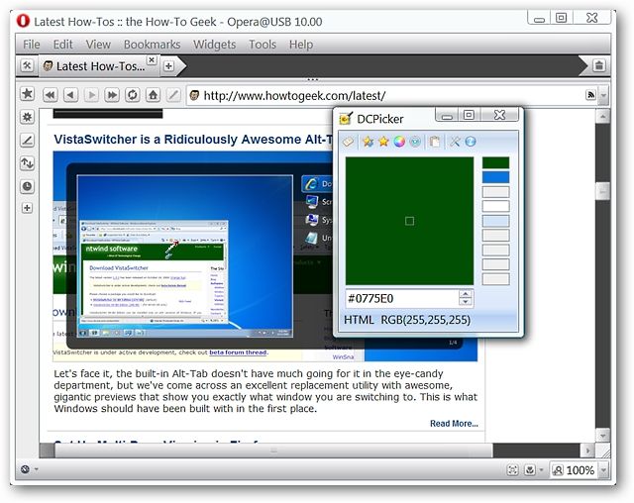Click the address bar URL field
The height and width of the screenshot is (503, 634).
[x=384, y=96]
